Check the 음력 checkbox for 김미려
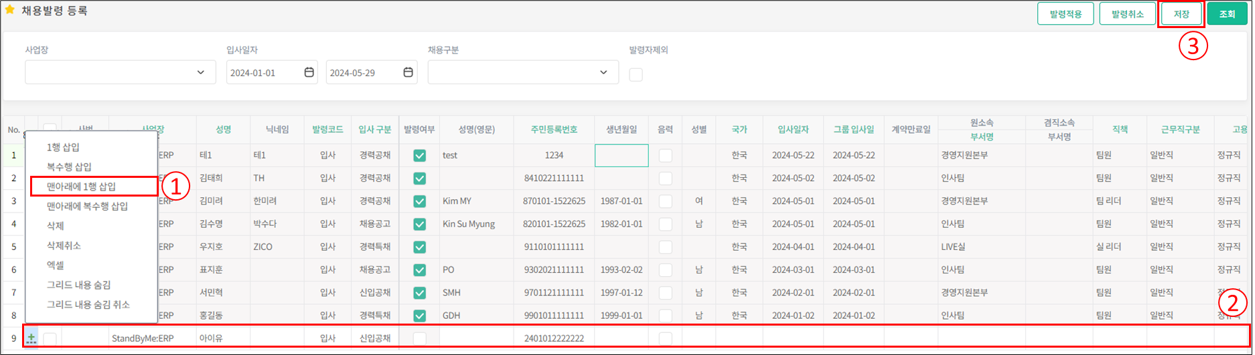The width and height of the screenshot is (1255, 355). [x=665, y=201]
